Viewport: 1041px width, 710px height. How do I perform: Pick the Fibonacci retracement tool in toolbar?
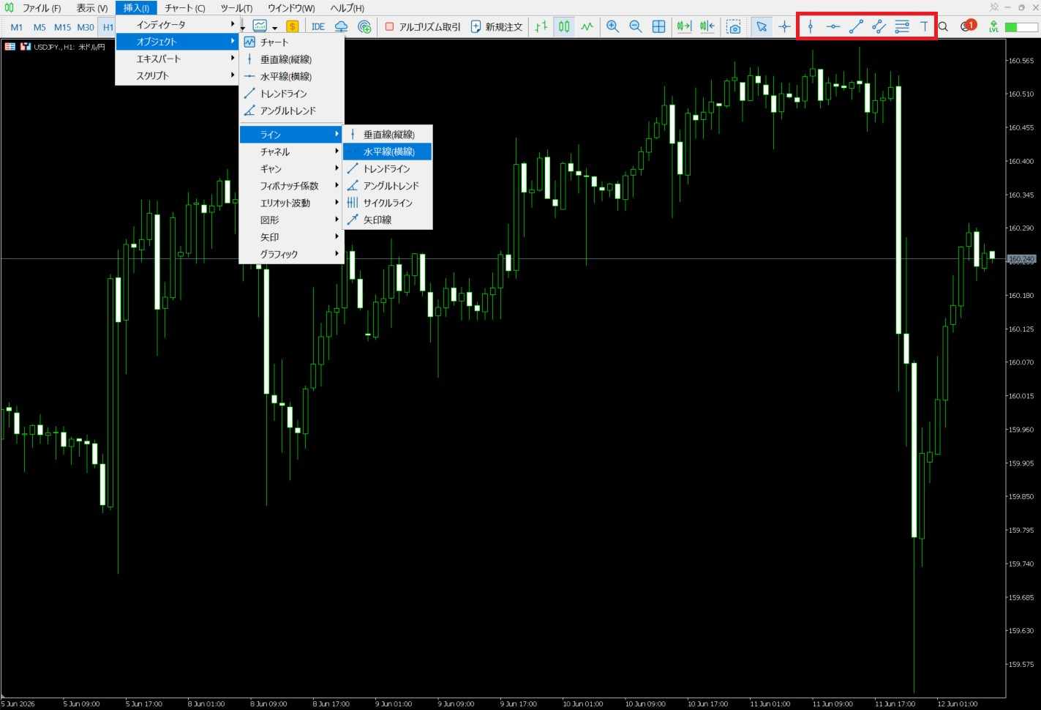(x=902, y=27)
